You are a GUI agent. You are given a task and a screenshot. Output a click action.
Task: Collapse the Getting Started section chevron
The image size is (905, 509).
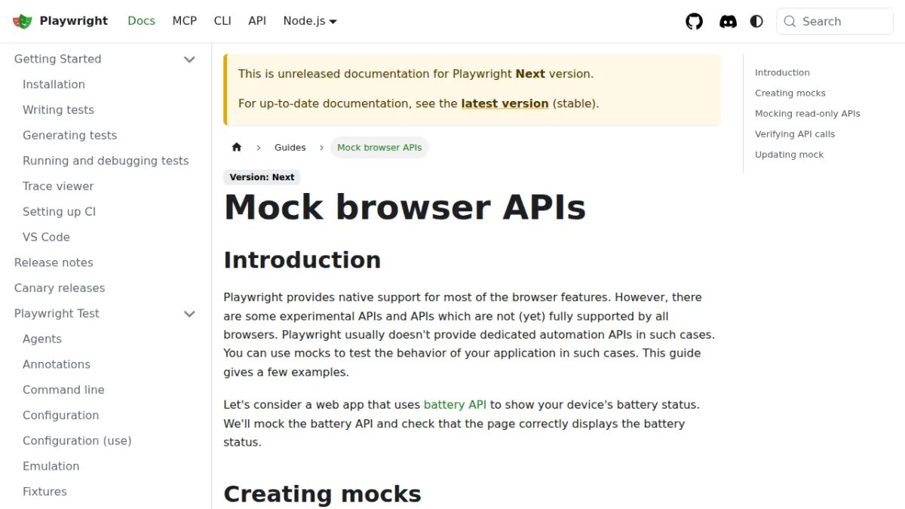pos(189,59)
